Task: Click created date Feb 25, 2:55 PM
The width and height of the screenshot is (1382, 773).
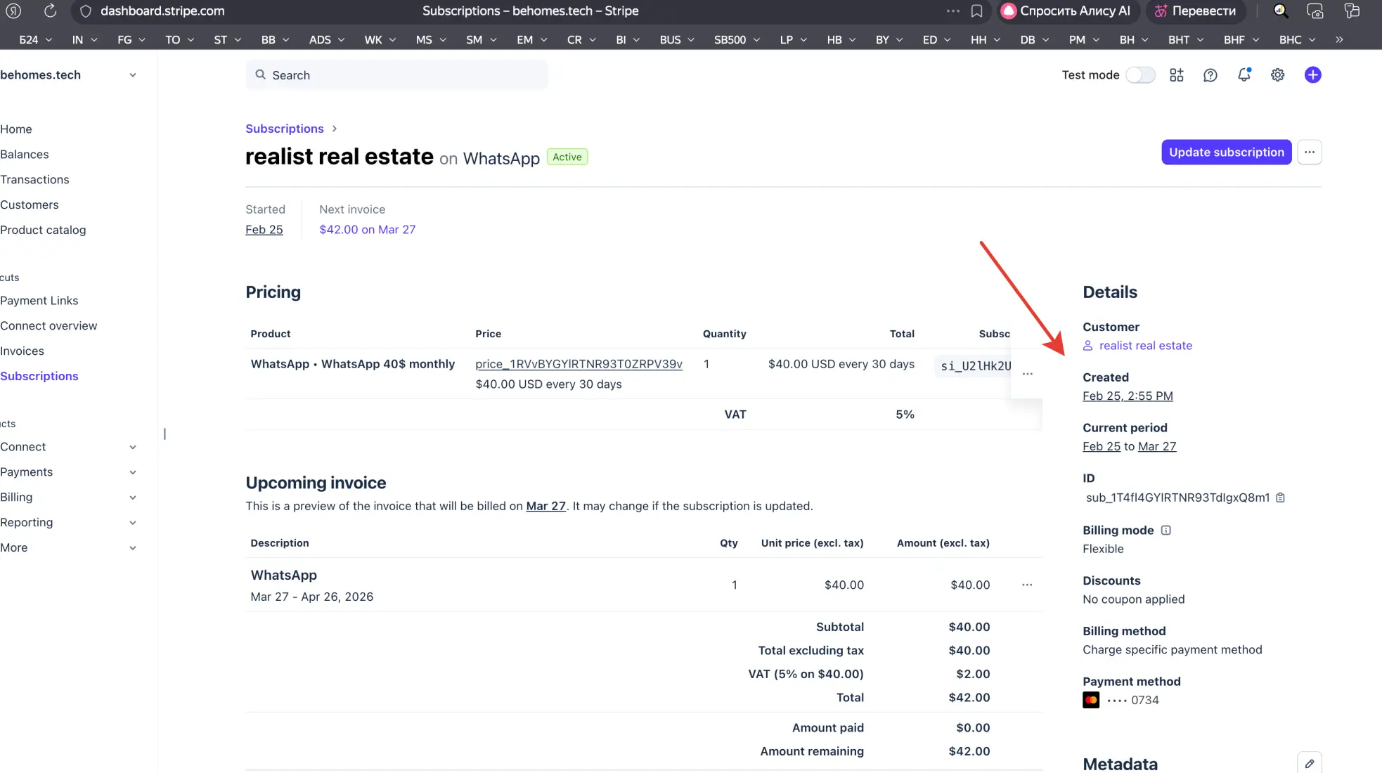Action: coord(1128,396)
